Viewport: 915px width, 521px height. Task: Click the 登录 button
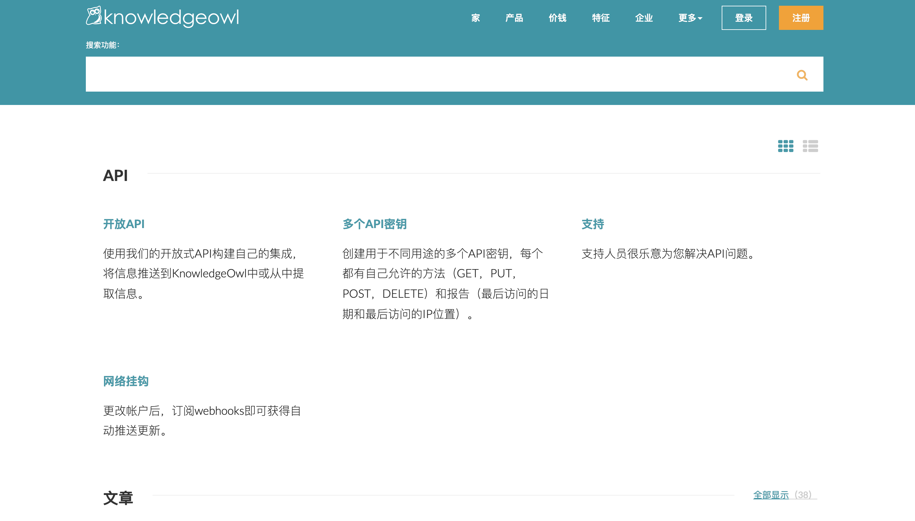tap(744, 18)
